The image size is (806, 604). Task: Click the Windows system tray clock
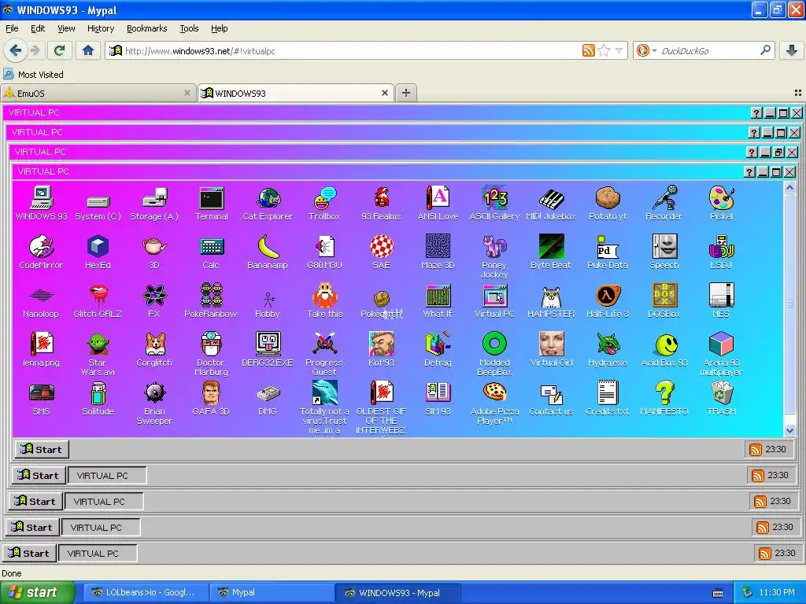click(777, 592)
